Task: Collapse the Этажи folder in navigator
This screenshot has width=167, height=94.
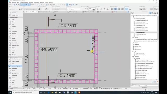Action: [x=132, y=17]
